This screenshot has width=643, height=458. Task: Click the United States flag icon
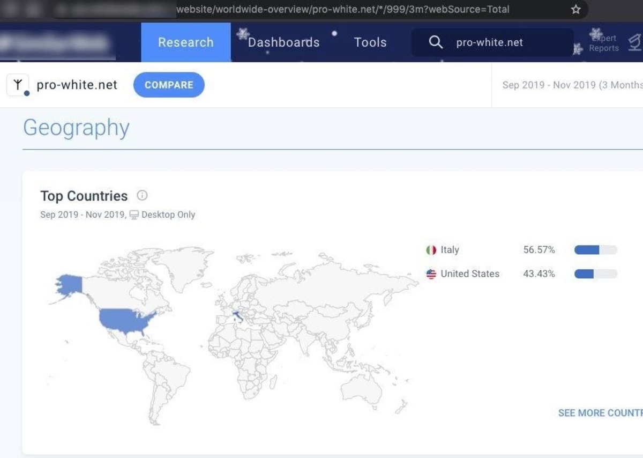431,274
